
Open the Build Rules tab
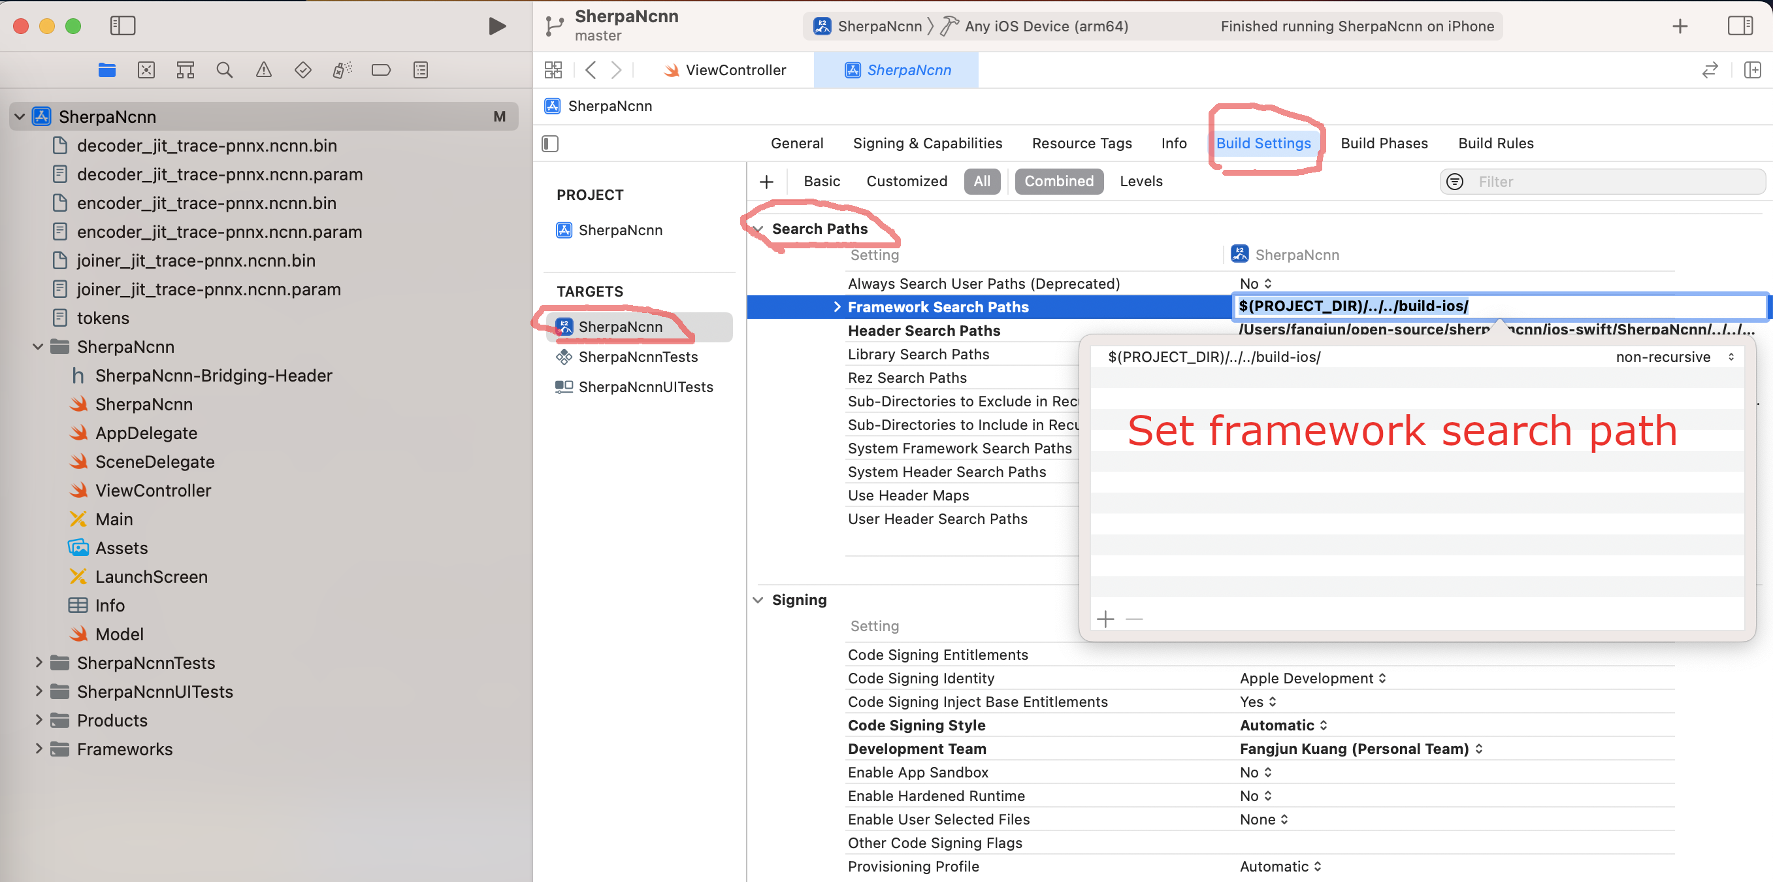(x=1495, y=143)
